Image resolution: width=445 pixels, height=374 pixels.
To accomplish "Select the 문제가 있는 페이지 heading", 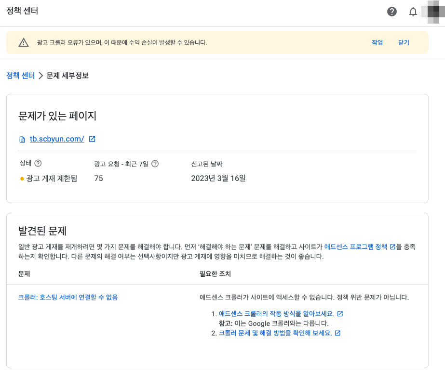I will [x=57, y=116].
